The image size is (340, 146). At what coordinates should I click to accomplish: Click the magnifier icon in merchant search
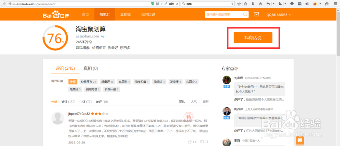point(245,15)
